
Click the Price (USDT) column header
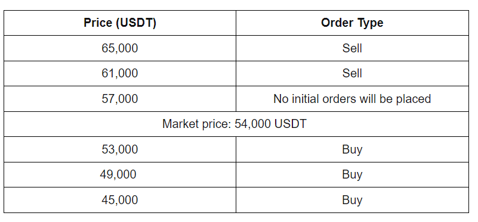(120, 23)
